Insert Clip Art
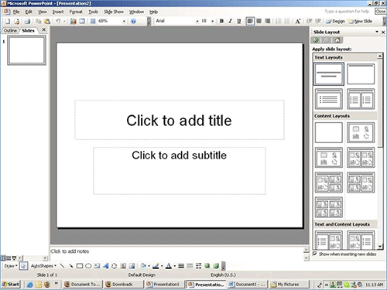 123,266
